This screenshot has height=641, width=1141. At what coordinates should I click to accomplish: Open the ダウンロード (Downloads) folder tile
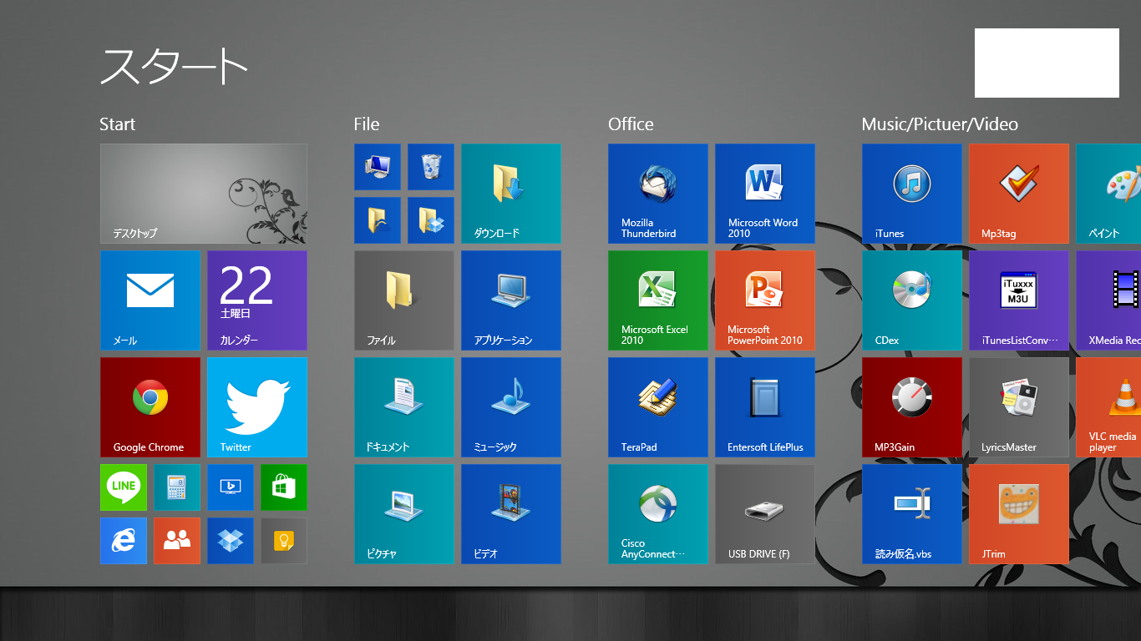(511, 194)
